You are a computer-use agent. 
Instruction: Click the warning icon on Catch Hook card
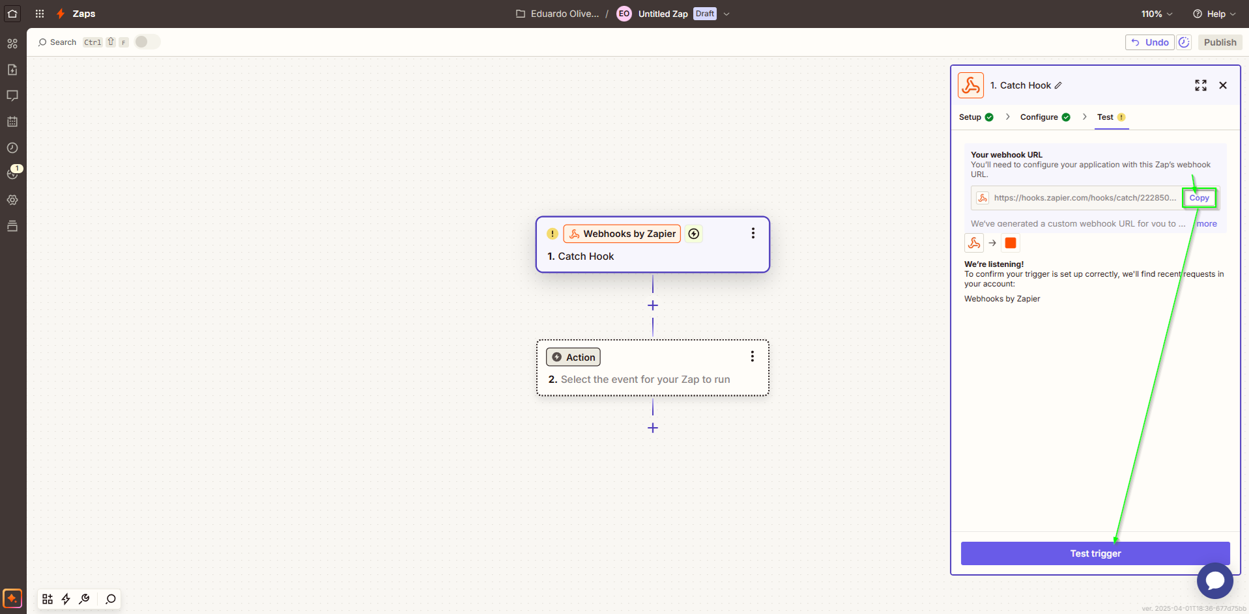click(553, 234)
